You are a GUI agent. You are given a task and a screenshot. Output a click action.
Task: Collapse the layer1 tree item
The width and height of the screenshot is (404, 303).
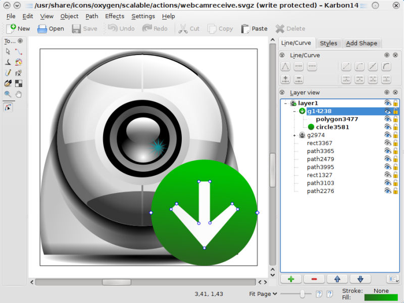coord(285,103)
